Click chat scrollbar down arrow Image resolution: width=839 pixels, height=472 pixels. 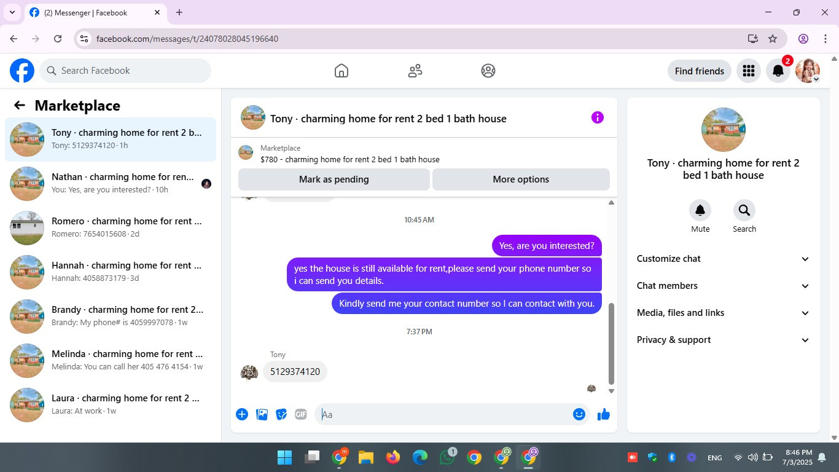click(x=611, y=391)
